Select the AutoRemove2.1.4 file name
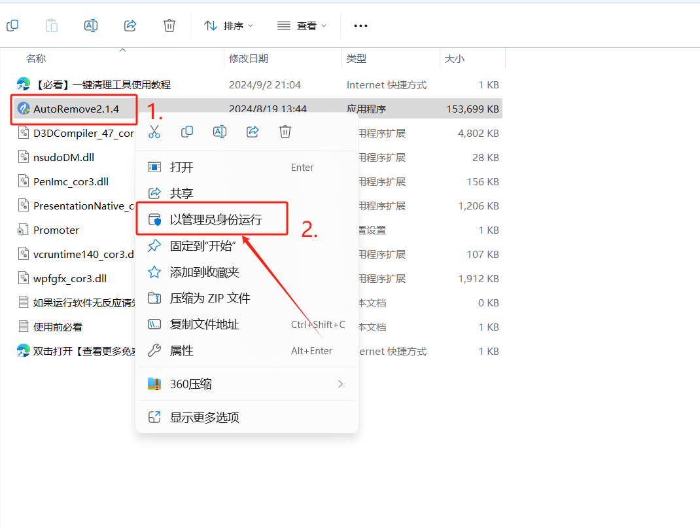 pos(76,109)
